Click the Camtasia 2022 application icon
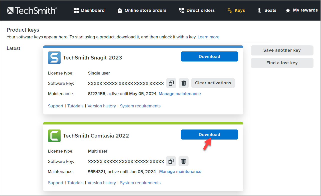321x196 pixels. 54,136
